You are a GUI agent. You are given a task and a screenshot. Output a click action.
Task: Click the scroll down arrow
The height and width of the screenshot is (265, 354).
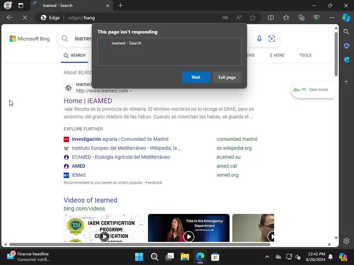pos(336,238)
